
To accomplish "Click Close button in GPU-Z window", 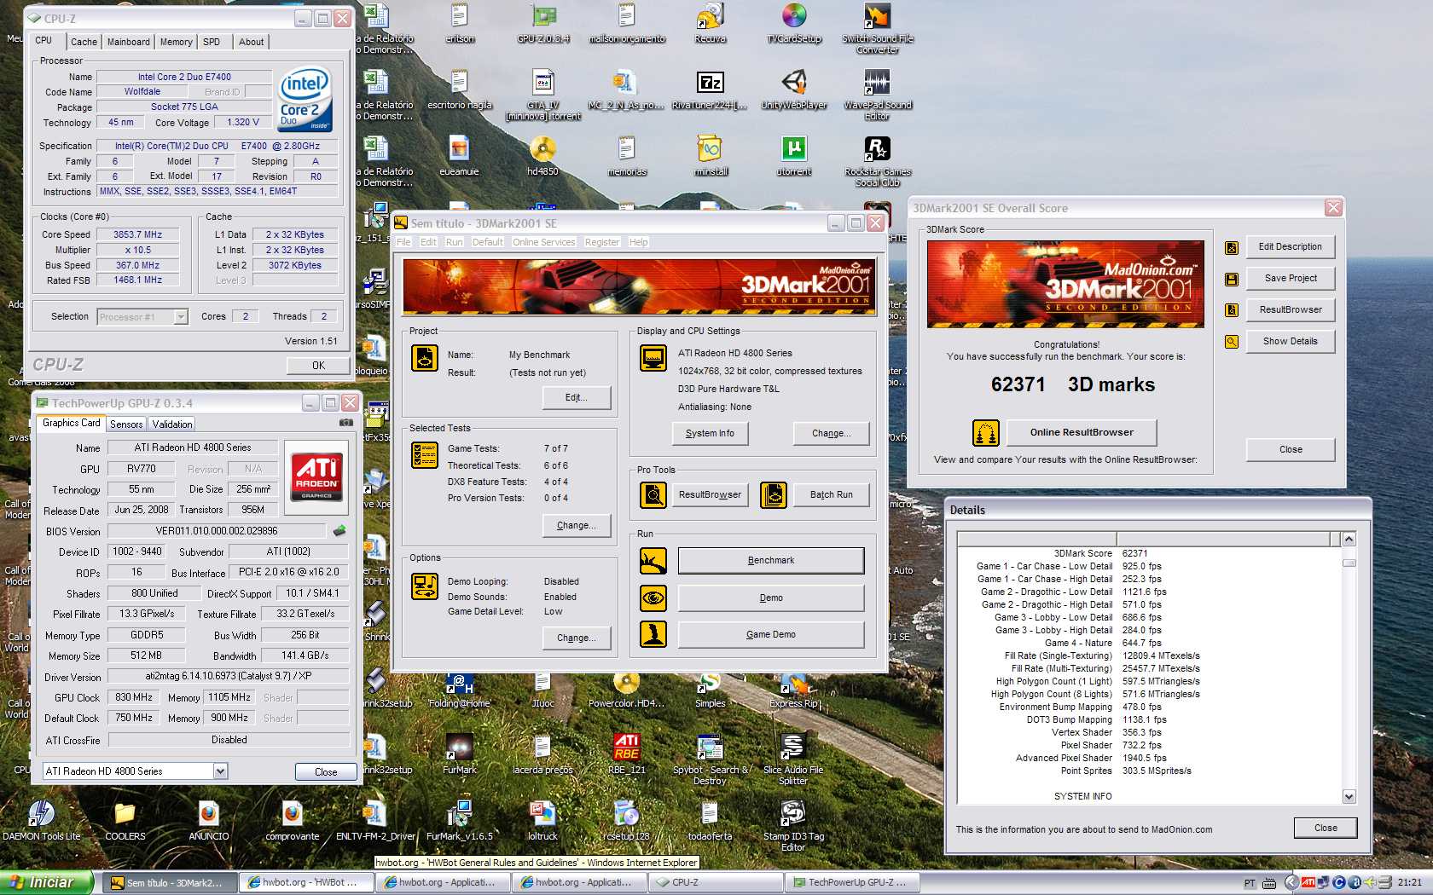I will tap(326, 772).
